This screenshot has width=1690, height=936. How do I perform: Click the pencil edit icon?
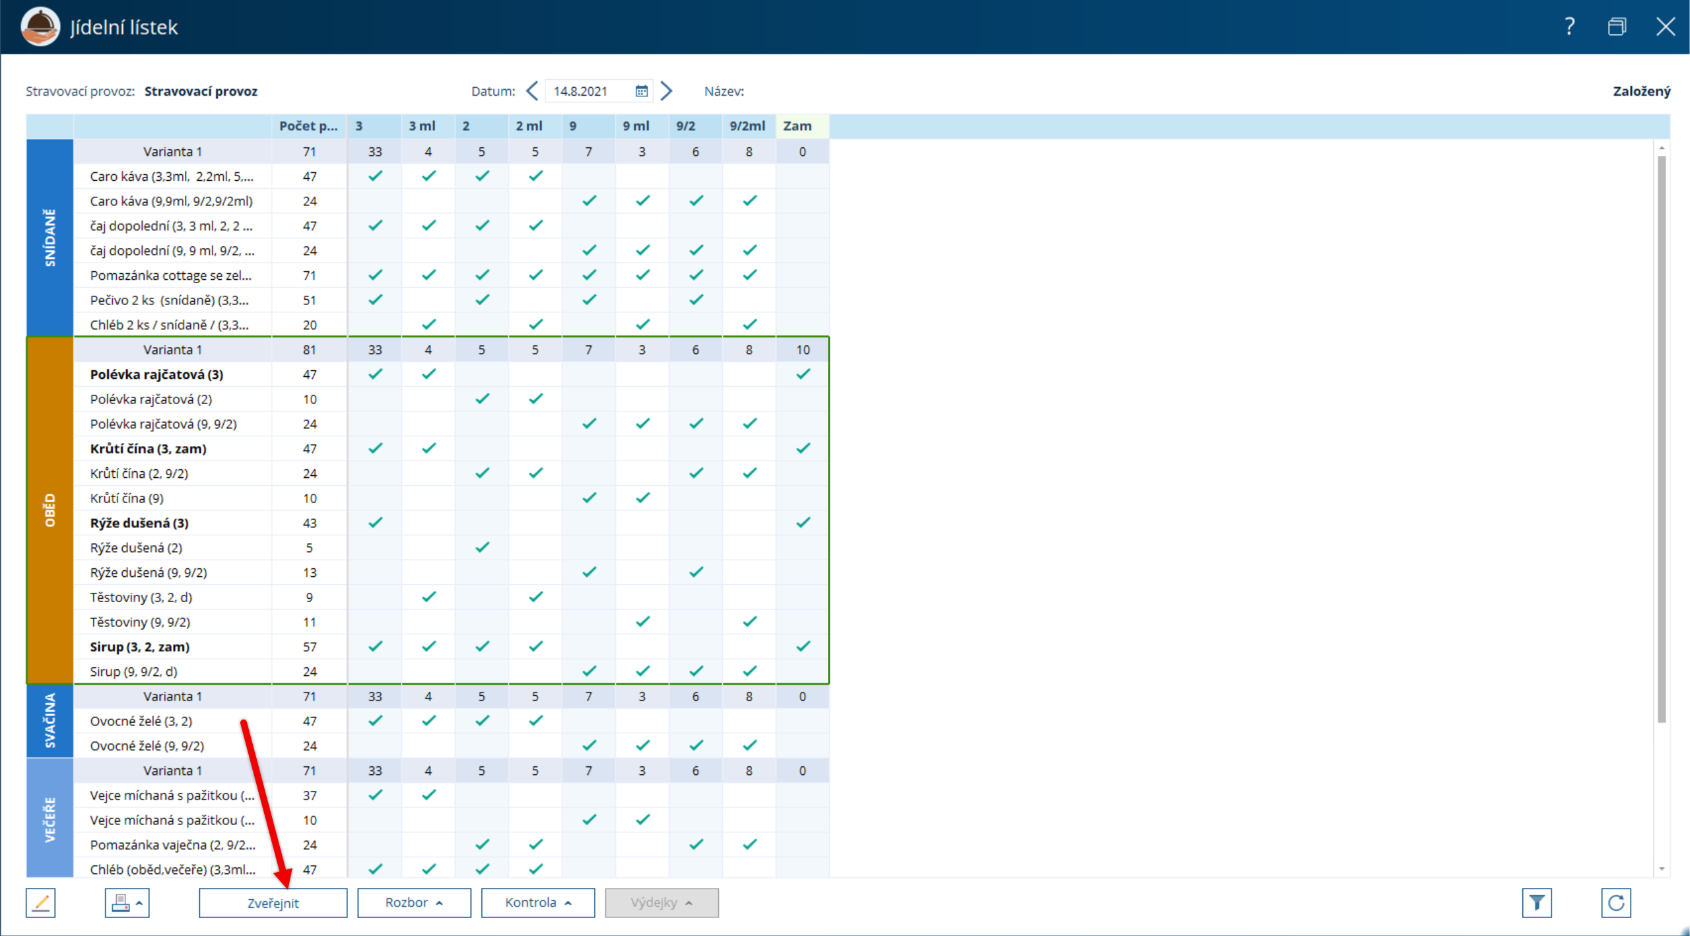click(x=40, y=902)
